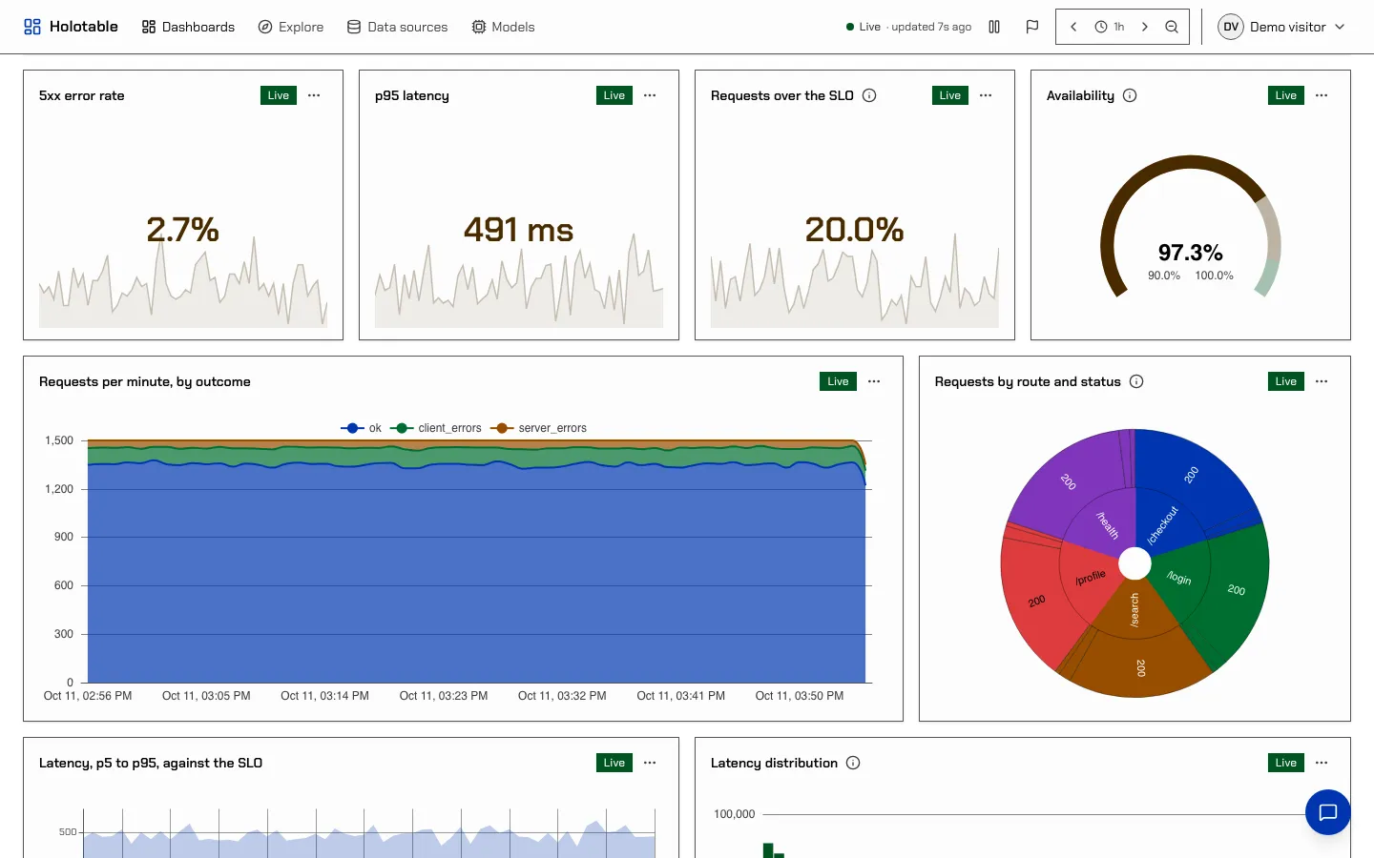Click the Live updated status text

[908, 27]
